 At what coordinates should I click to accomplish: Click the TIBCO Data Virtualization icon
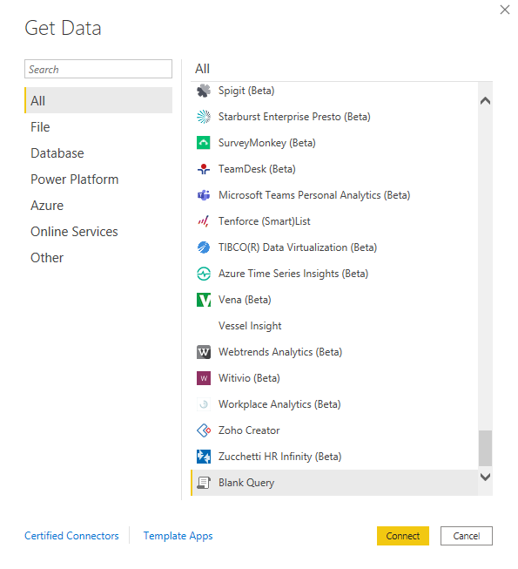pos(204,247)
